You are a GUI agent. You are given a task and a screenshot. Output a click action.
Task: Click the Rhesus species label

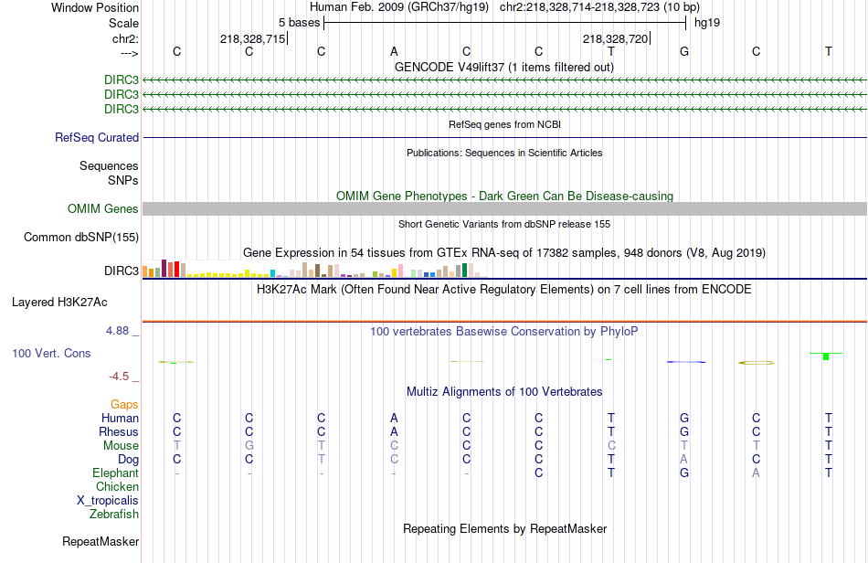(x=119, y=431)
